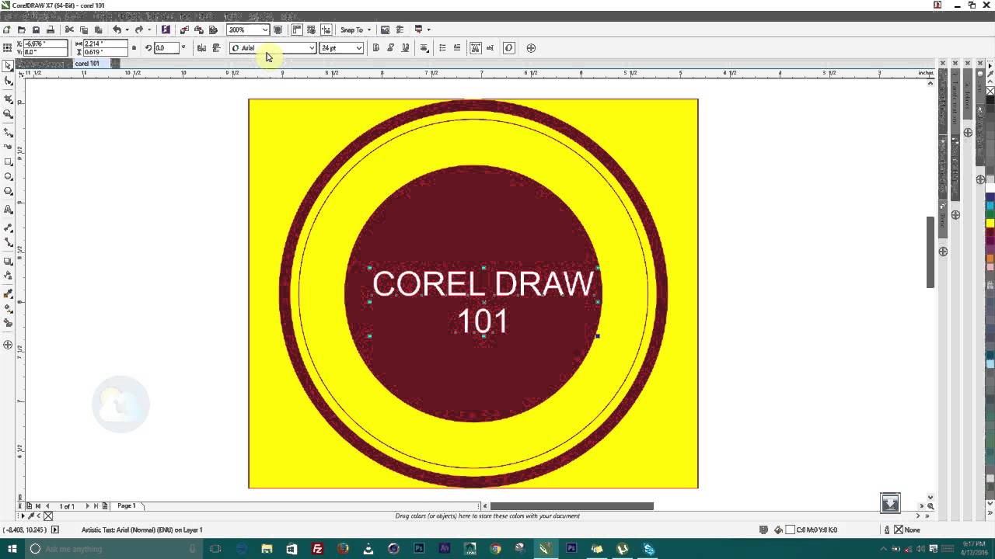Click the Open file icon
The image size is (995, 559).
point(21,30)
